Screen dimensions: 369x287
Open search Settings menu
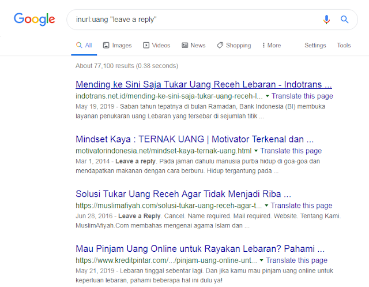[315, 45]
